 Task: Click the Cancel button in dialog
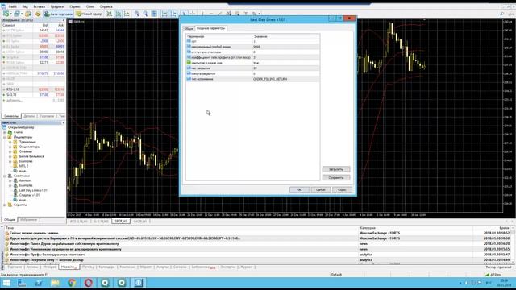pos(321,190)
